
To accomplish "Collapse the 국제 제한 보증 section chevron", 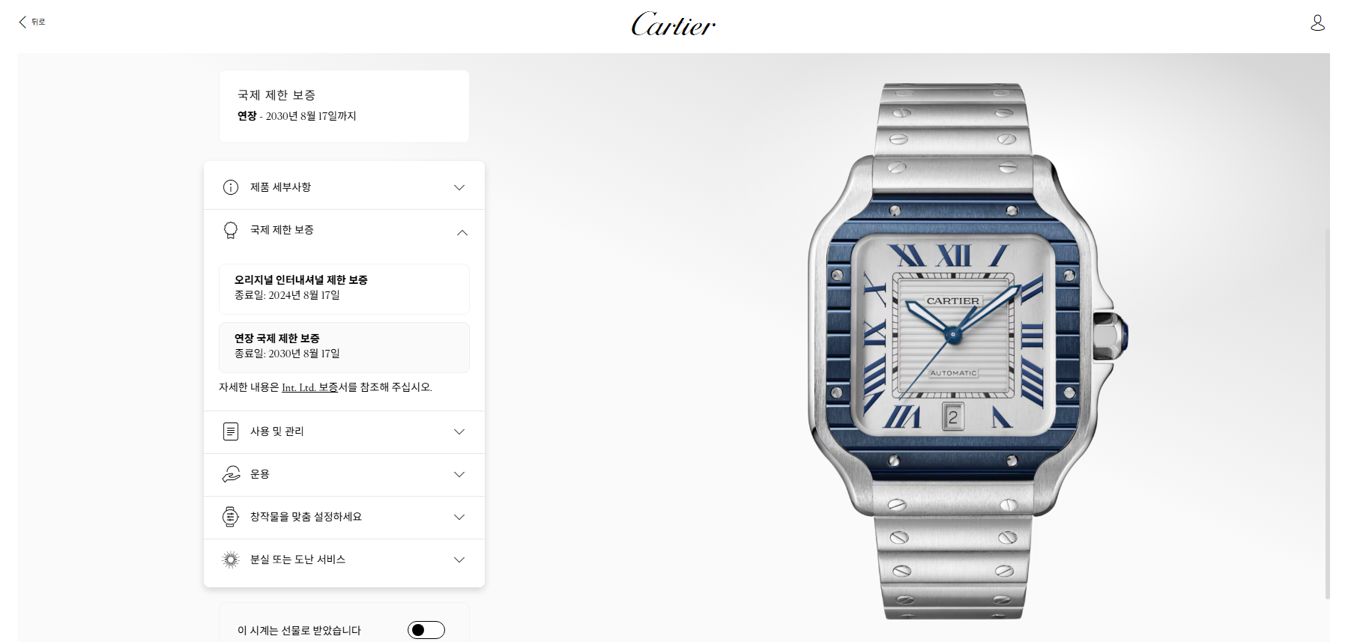I will [462, 232].
